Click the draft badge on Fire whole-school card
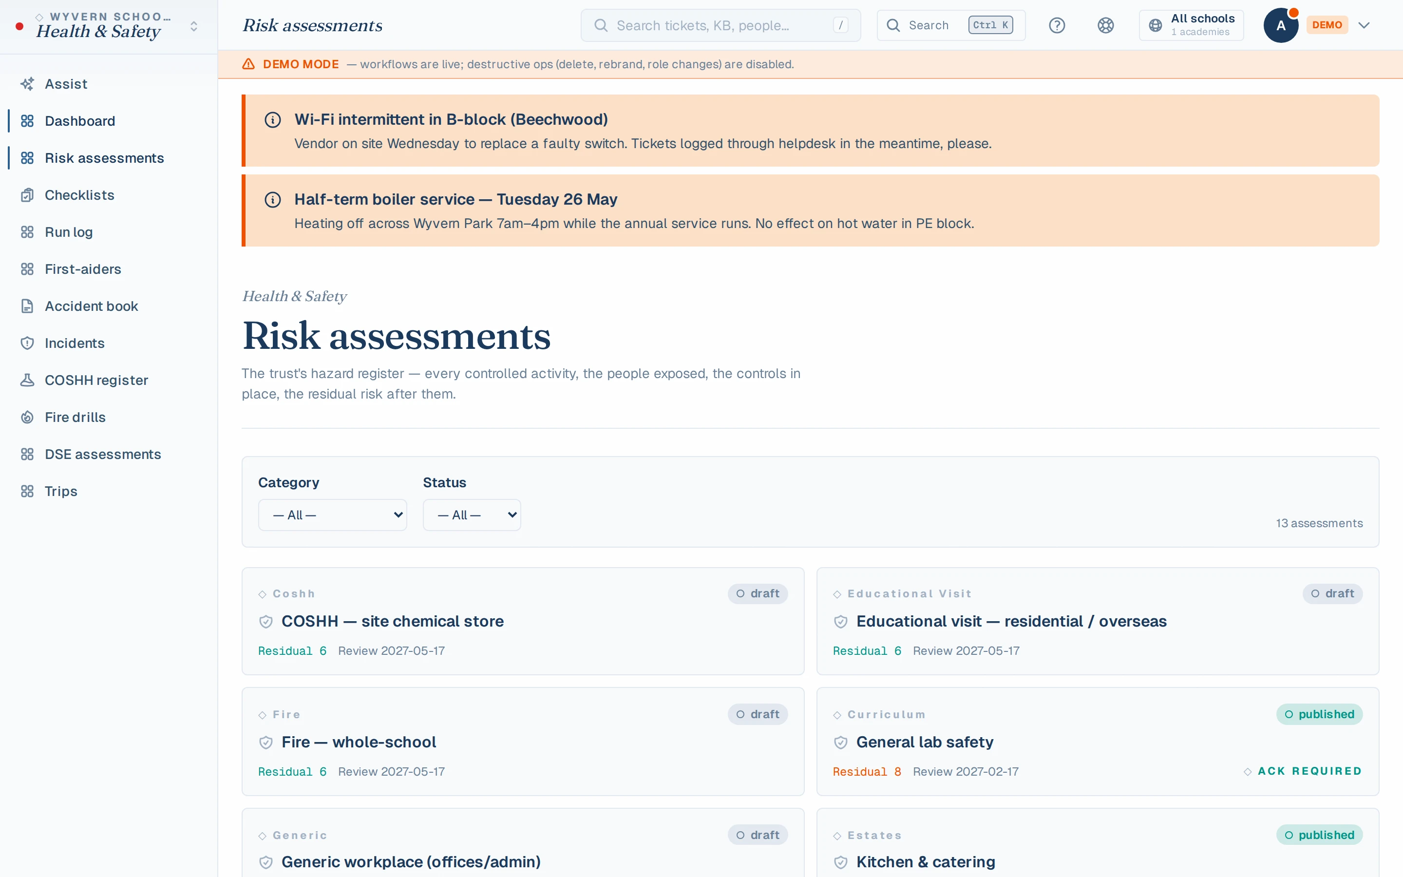 [758, 715]
